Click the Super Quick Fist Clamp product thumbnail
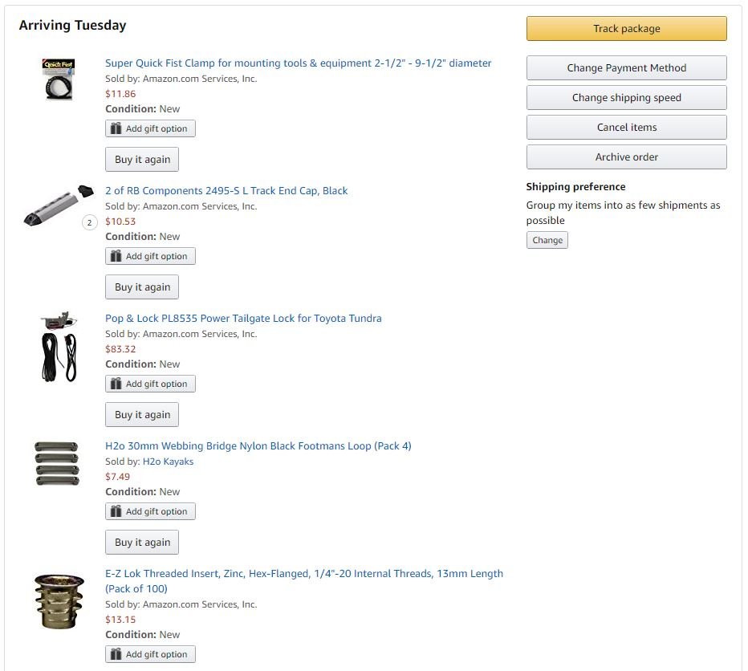Viewport: 748px width, 671px height. click(x=59, y=79)
